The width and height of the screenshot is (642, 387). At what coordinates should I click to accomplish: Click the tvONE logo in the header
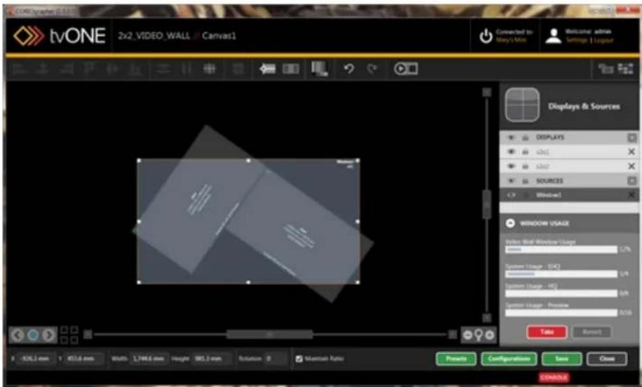tap(60, 36)
